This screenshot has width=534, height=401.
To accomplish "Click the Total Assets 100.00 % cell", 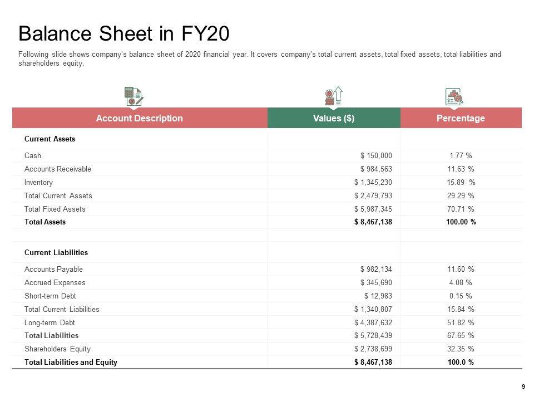I will point(461,222).
